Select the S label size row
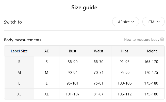Viewport: 166px width, 102px height. point(84,62)
